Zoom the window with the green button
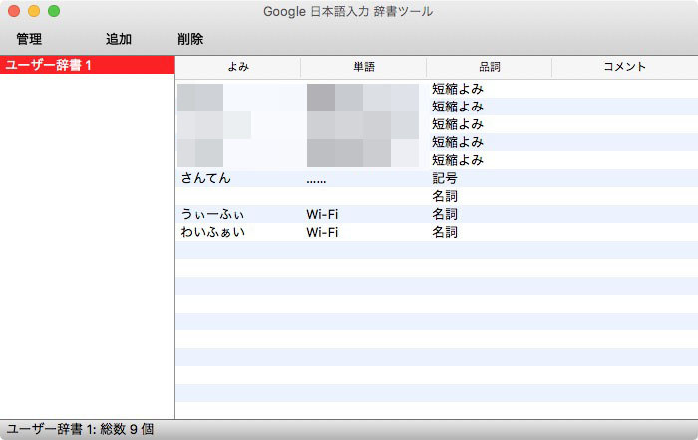Screen dimensions: 698x440 [x=54, y=11]
